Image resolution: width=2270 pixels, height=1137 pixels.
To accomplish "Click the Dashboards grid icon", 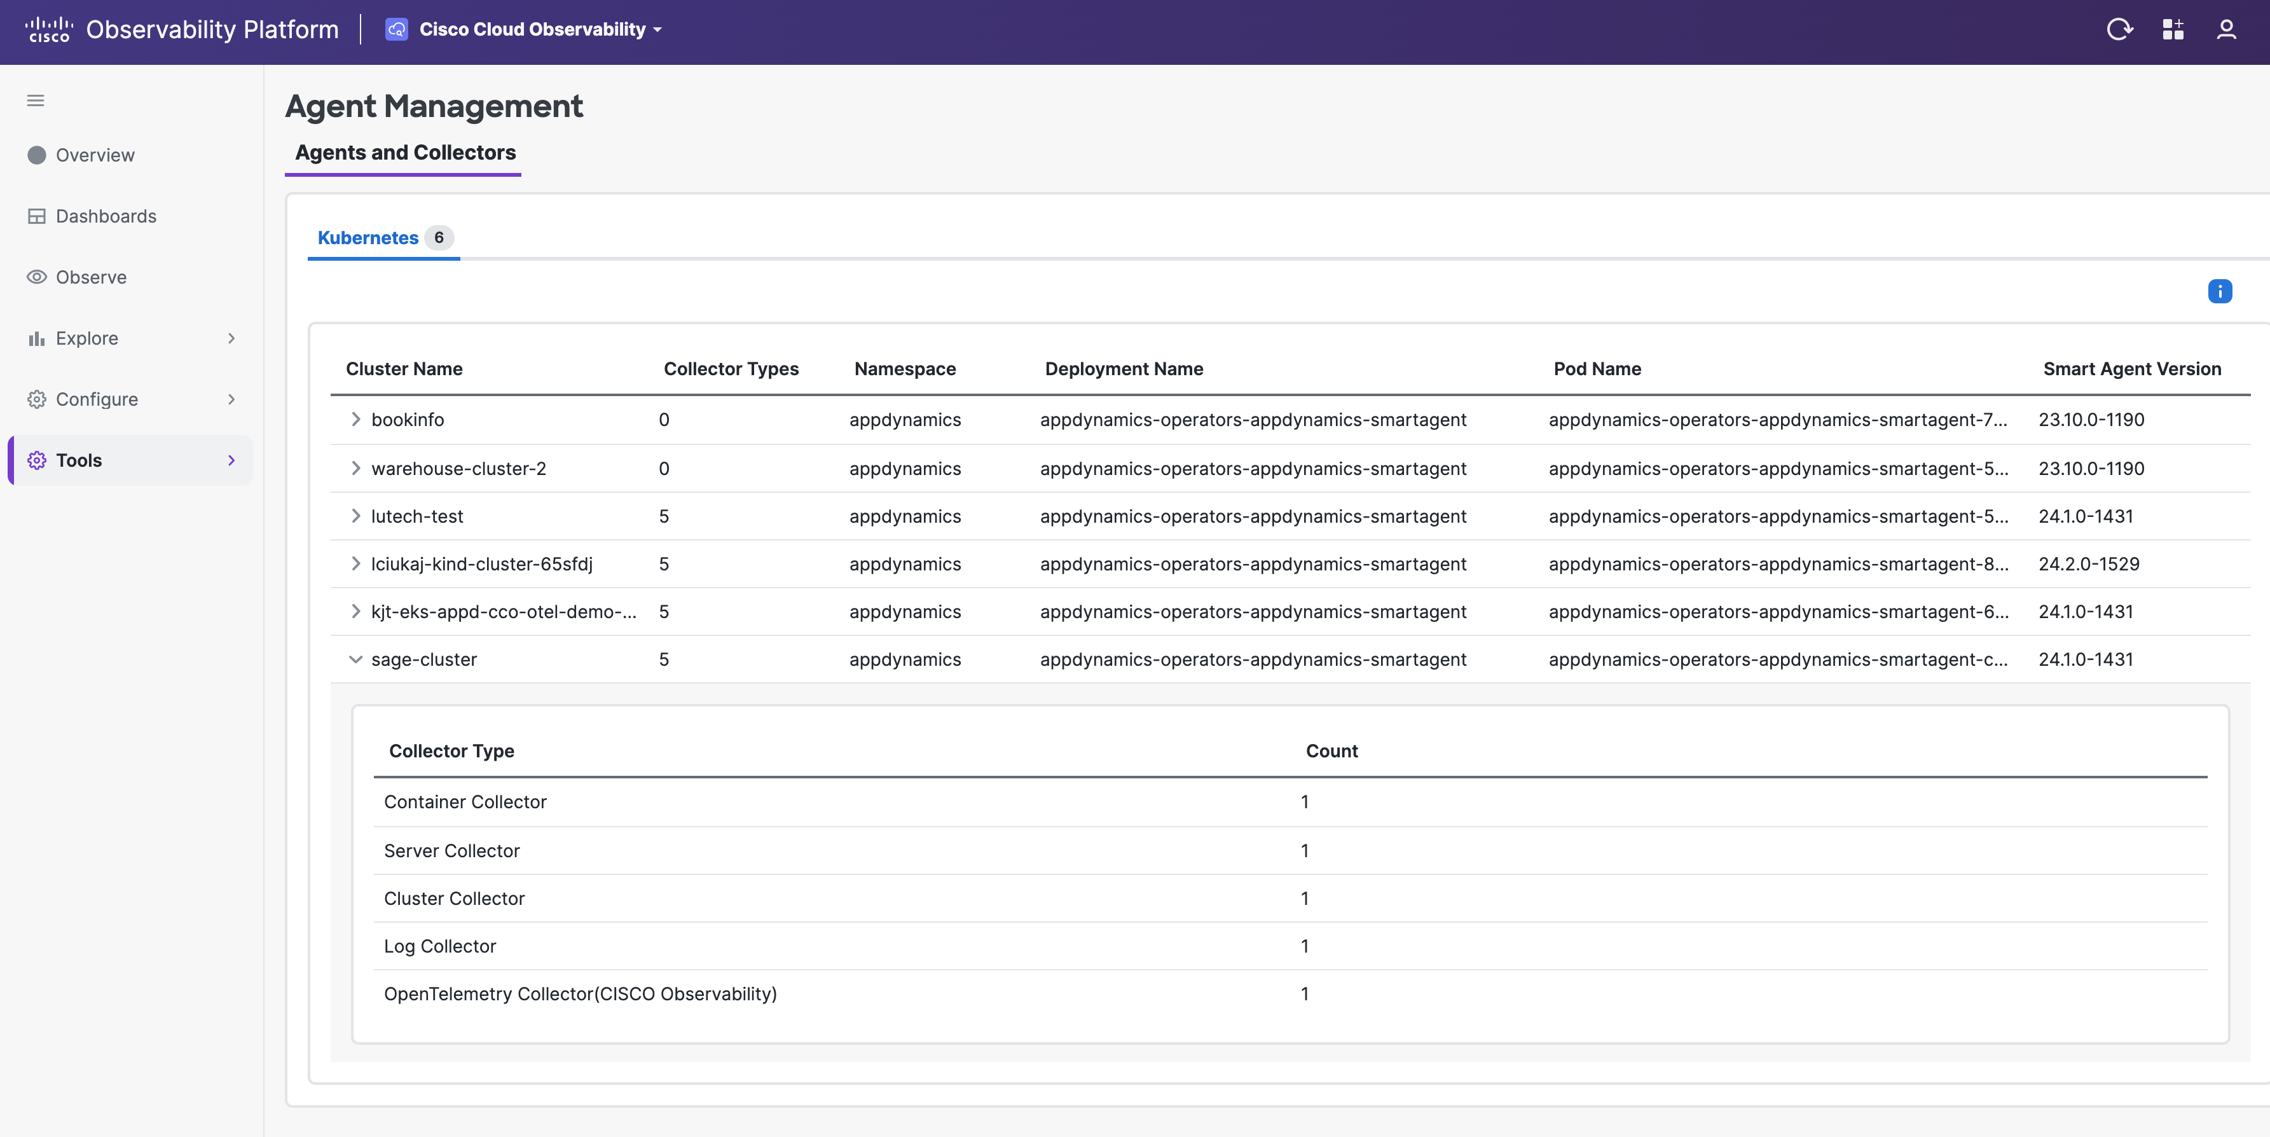I will pos(36,216).
